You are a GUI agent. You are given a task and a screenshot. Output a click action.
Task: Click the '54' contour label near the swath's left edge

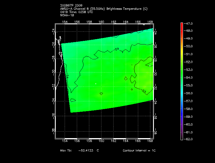tap(67, 76)
